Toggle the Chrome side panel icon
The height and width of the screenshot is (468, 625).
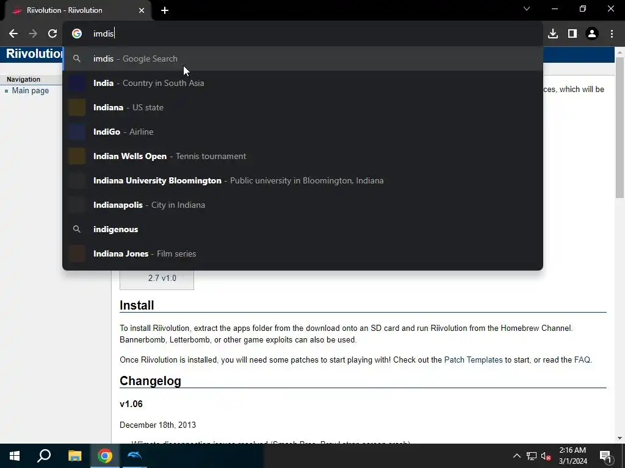[x=573, y=34]
